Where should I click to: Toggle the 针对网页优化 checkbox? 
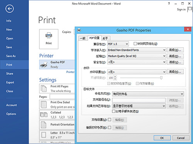135,44
